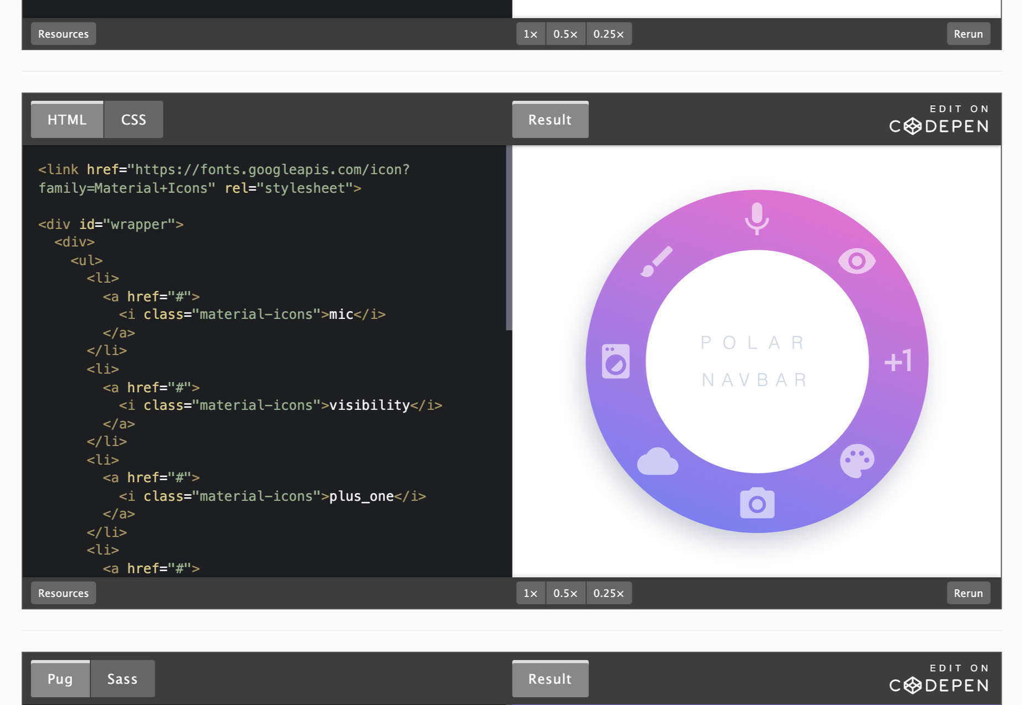Open Resources in the top embed
The height and width of the screenshot is (705, 1022).
63,34
